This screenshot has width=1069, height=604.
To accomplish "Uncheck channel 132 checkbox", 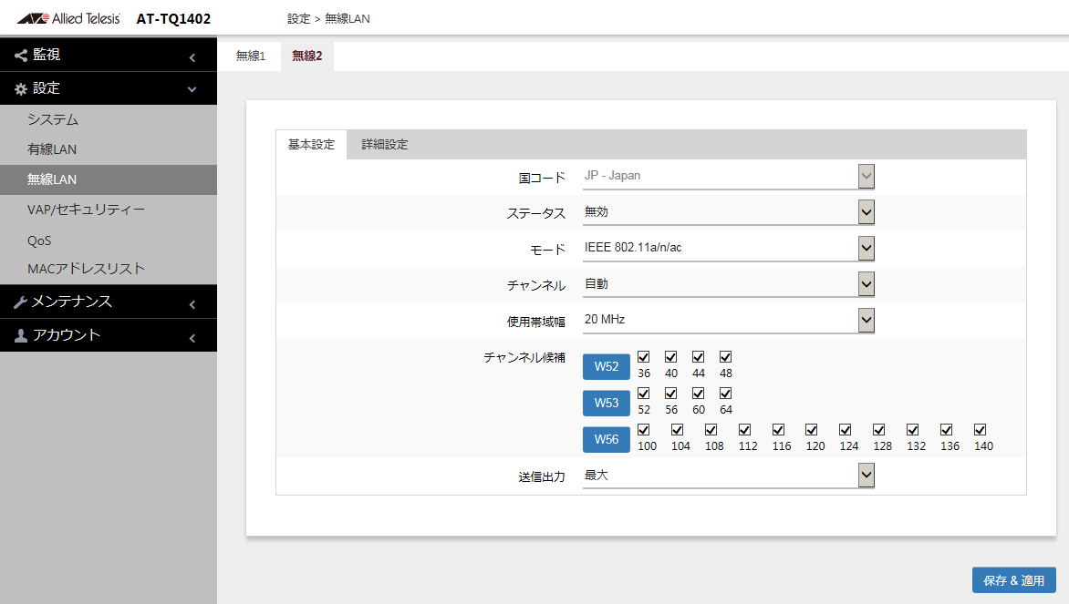I will pos(912,430).
